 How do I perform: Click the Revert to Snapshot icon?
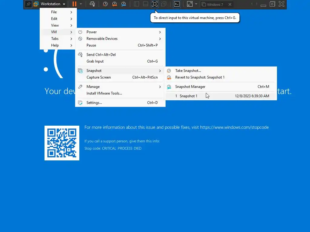169,77
